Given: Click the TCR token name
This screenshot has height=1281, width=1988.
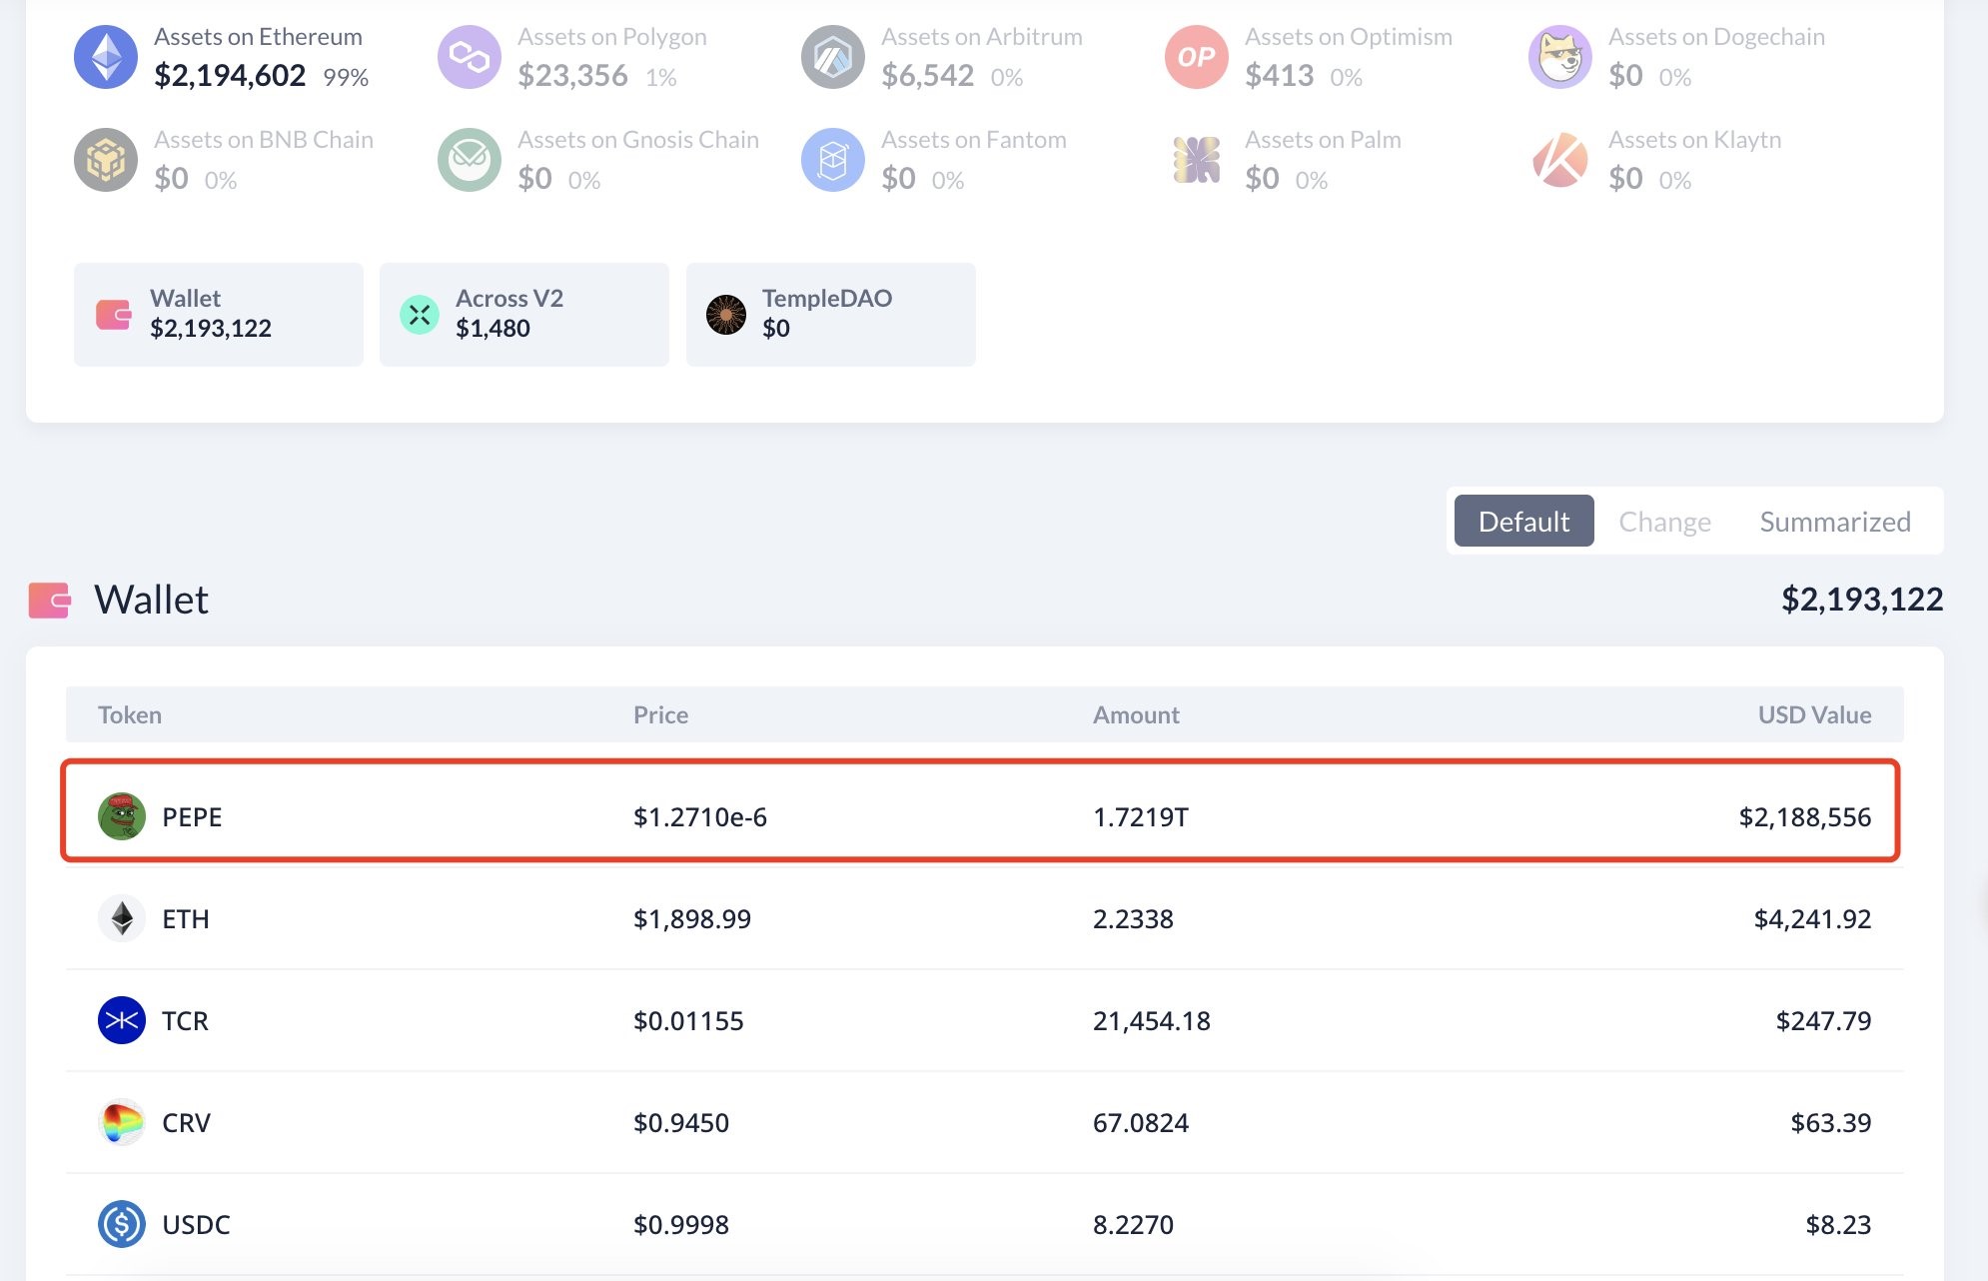Looking at the screenshot, I should pos(185,1020).
